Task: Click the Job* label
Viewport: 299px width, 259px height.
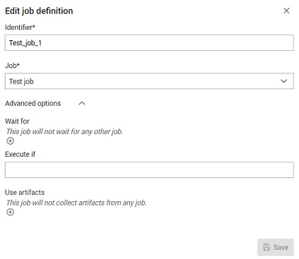Action: click(12, 66)
